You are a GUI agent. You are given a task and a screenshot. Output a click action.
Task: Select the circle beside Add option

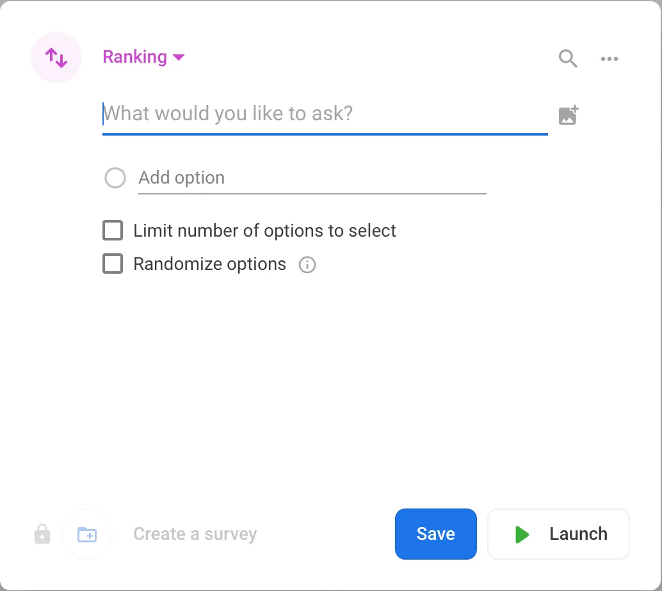pyautogui.click(x=115, y=178)
